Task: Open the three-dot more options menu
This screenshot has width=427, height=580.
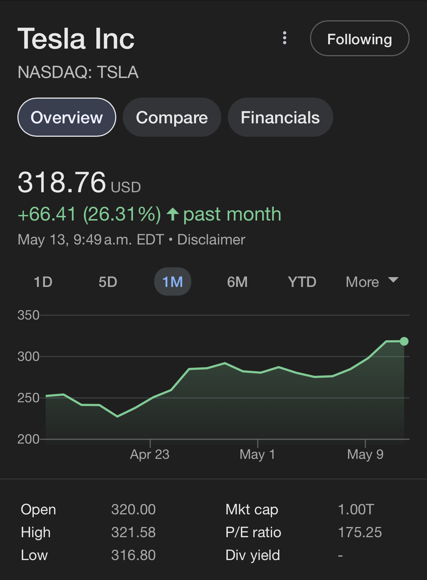Action: click(x=285, y=38)
